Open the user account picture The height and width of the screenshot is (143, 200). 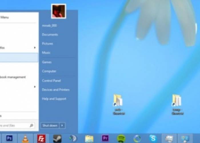pyautogui.click(x=59, y=11)
